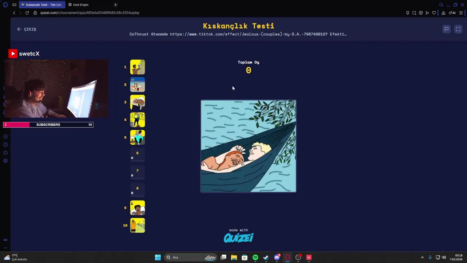The height and width of the screenshot is (263, 467).
Task: Open a new browser tab
Action: (115, 5)
